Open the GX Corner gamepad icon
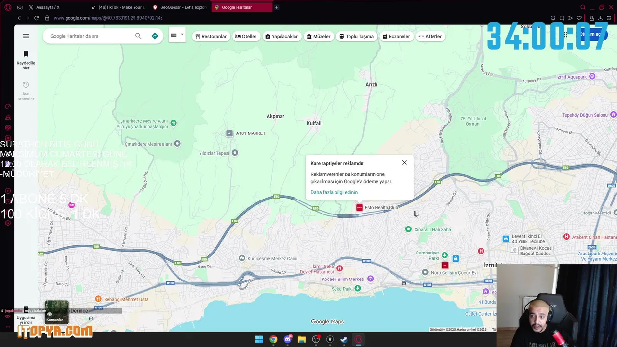 20,7
